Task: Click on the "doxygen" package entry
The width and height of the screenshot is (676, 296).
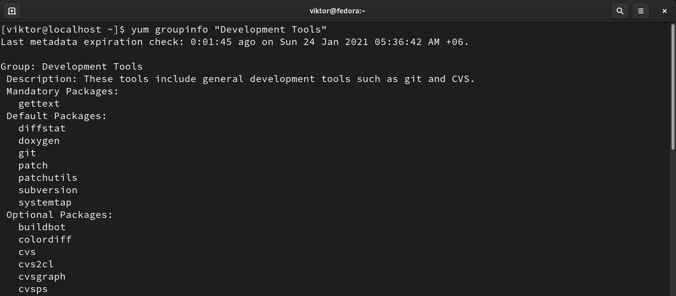Action: pos(39,141)
